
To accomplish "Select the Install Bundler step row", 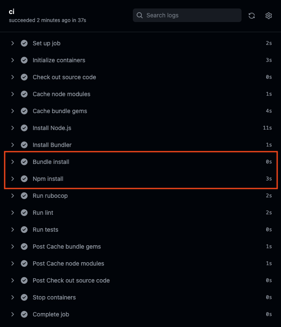I will (140, 145).
